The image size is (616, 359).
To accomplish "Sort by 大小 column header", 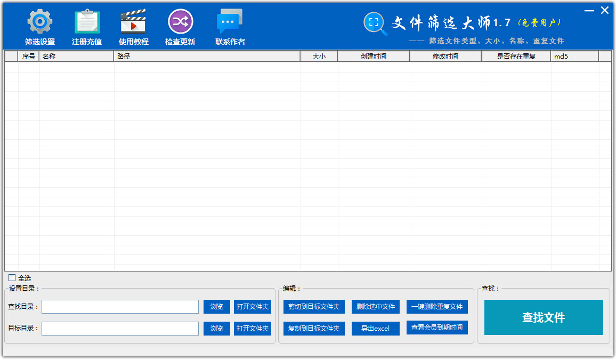I will [319, 56].
